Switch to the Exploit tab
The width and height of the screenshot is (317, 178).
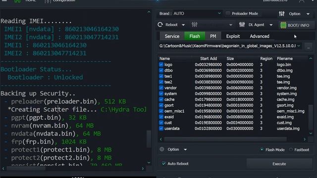pos(233,36)
